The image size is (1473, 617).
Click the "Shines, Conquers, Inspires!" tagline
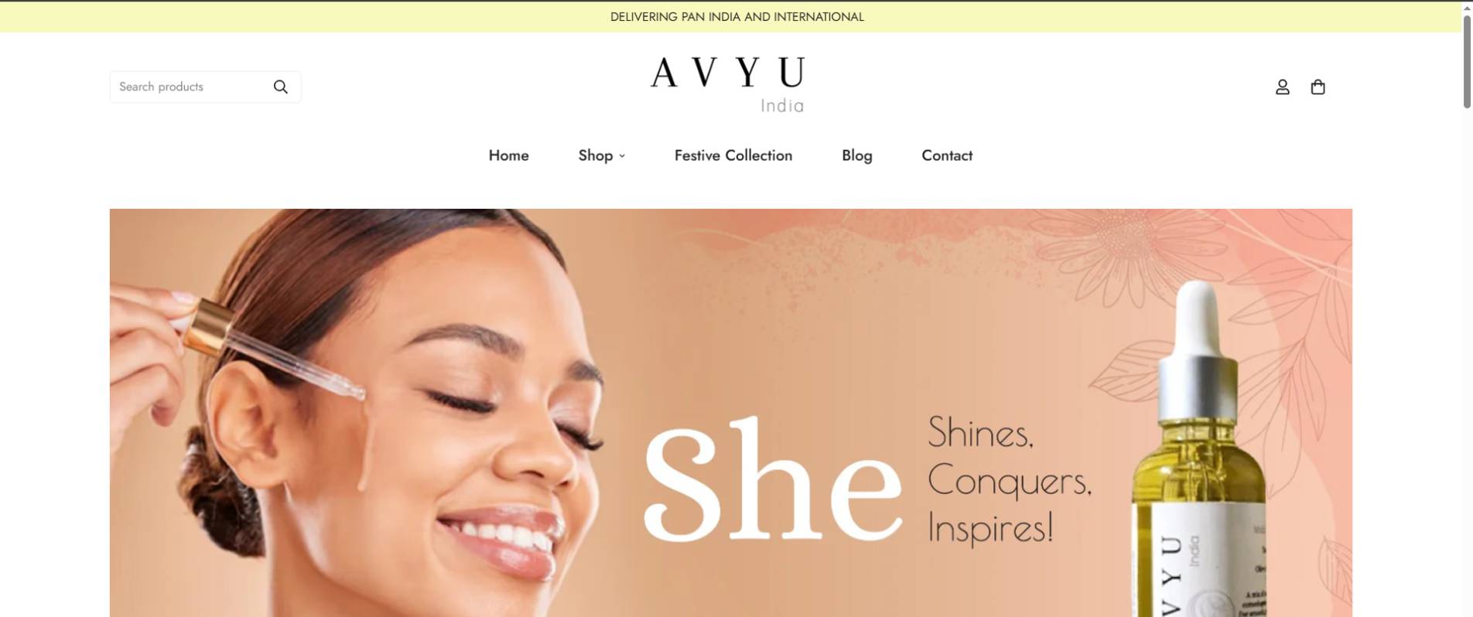[1010, 479]
